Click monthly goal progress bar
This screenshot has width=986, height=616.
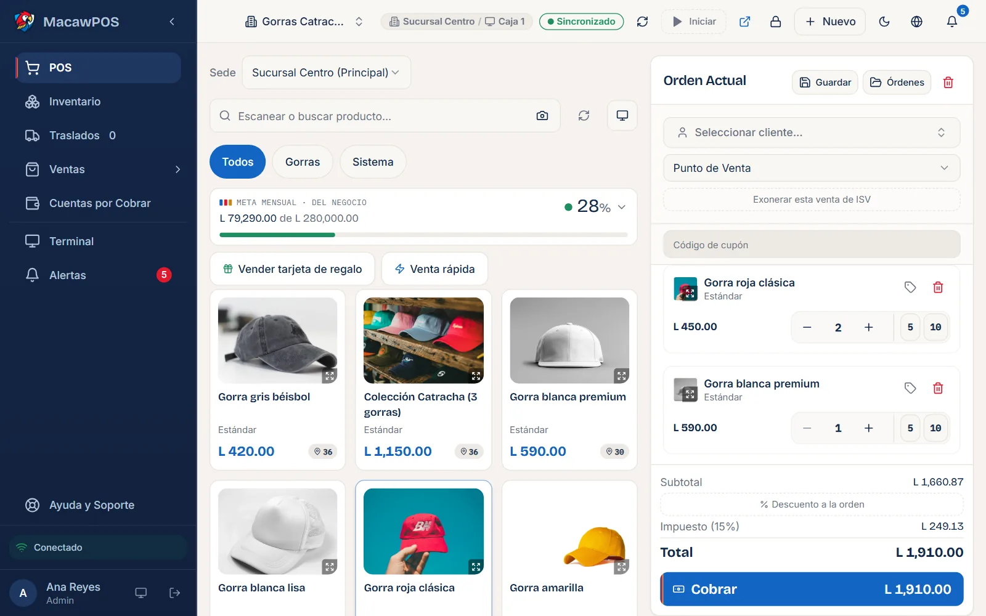point(423,235)
